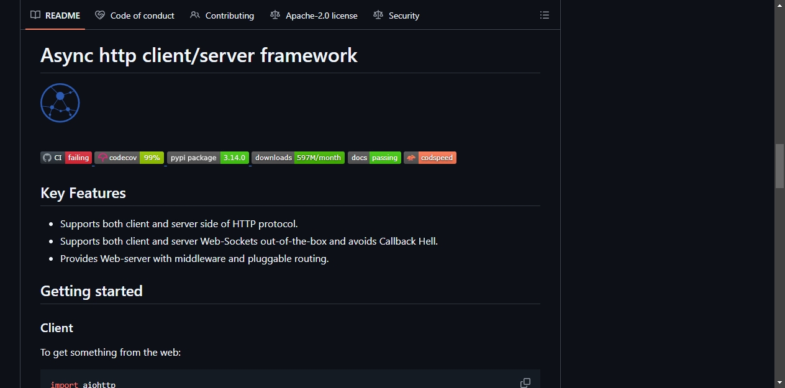Click the "Async http client/server framework" heading

click(x=199, y=55)
